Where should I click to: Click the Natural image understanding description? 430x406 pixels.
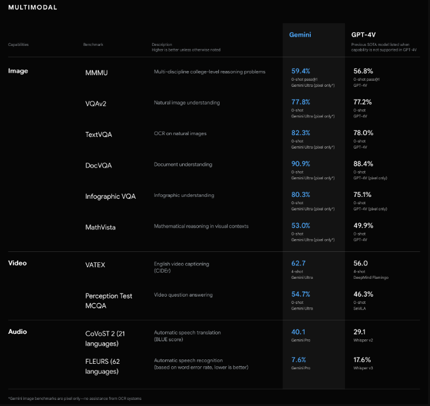187,103
